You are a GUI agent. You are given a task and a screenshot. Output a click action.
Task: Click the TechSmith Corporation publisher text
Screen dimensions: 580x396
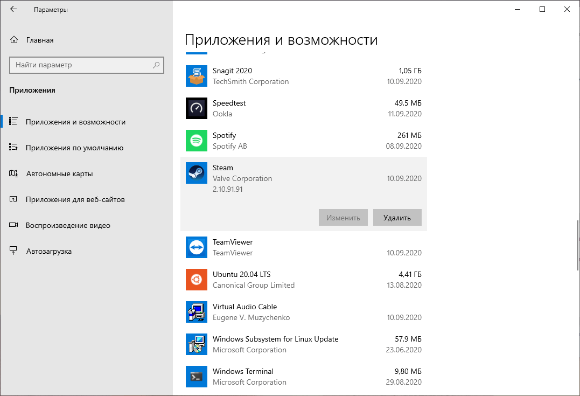(251, 81)
